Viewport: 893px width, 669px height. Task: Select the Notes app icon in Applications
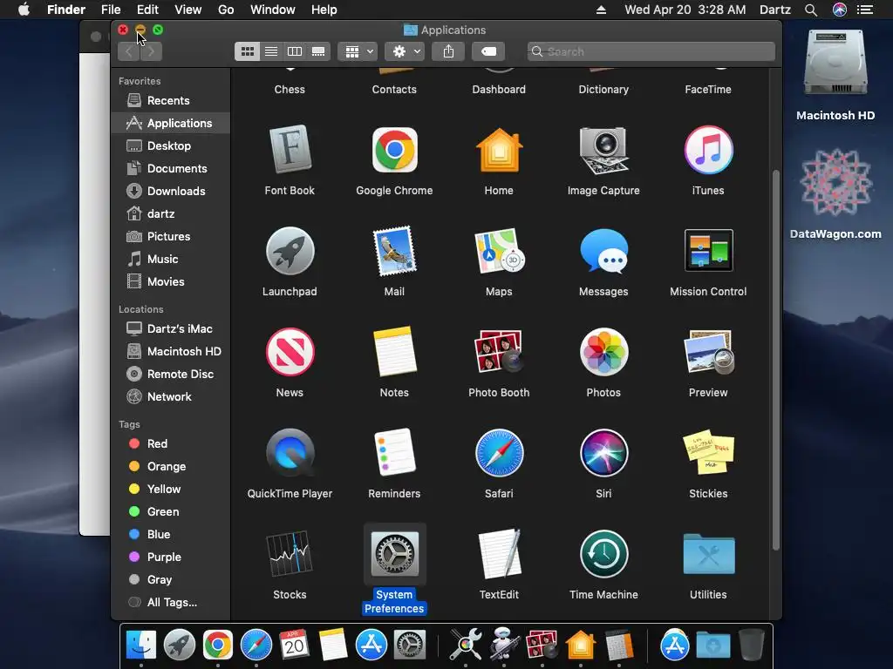[394, 352]
